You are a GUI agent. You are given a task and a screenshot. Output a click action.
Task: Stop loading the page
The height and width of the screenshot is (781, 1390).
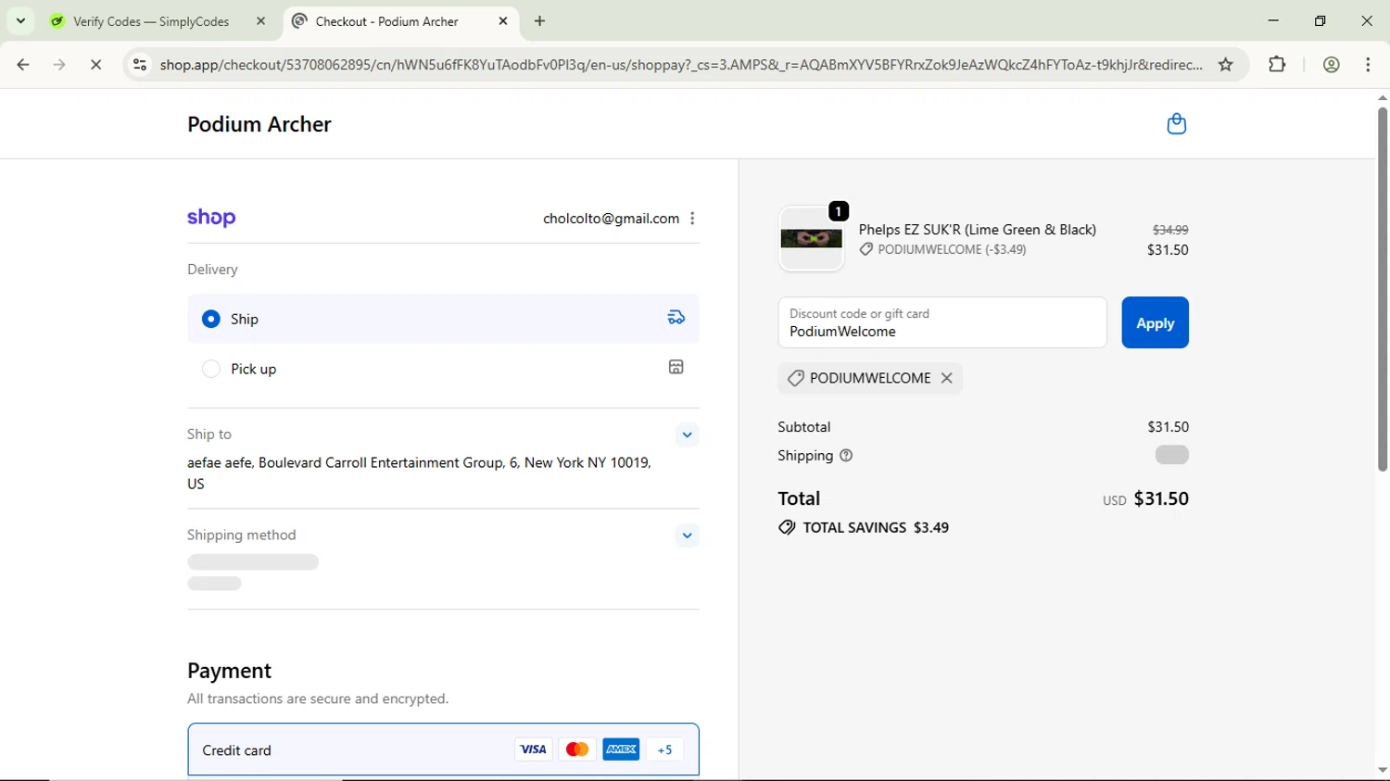(x=96, y=65)
